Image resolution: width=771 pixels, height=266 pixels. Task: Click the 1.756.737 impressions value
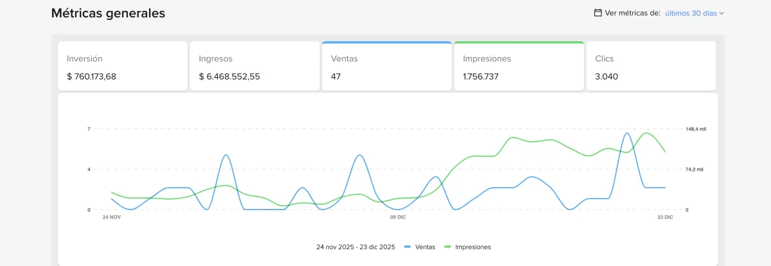pos(481,76)
